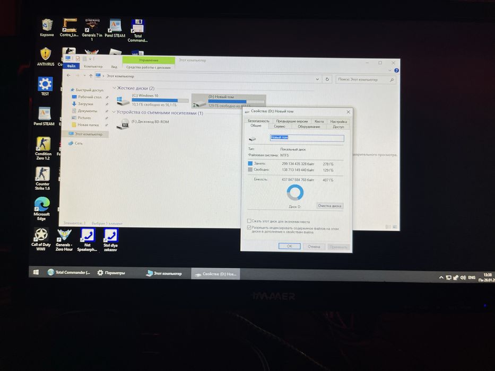This screenshot has width=495, height=371.
Task: Click the Windows Start button
Action: click(36, 272)
